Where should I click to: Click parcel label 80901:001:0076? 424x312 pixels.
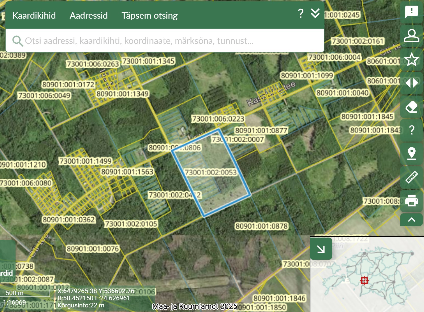click(x=93, y=249)
